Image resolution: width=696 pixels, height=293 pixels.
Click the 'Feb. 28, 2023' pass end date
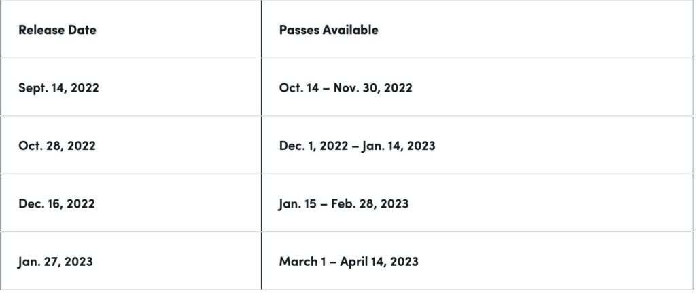[370, 203]
